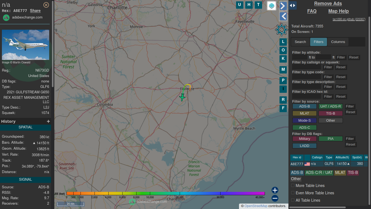Screen dimensions: 371x209
Task: Click the callsign or squawk input field
Action: click(307, 67)
